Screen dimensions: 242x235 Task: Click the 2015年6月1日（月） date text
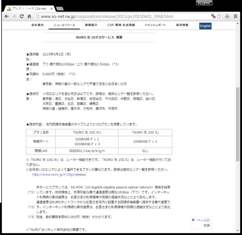[57, 54]
